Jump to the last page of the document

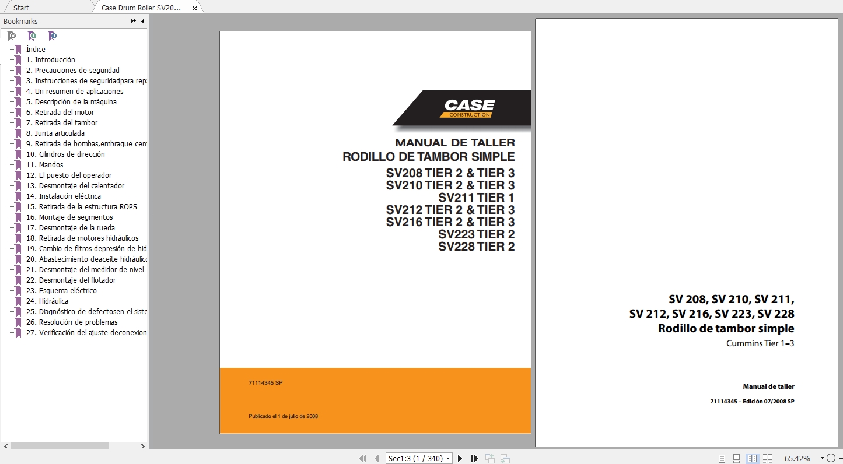click(x=475, y=458)
